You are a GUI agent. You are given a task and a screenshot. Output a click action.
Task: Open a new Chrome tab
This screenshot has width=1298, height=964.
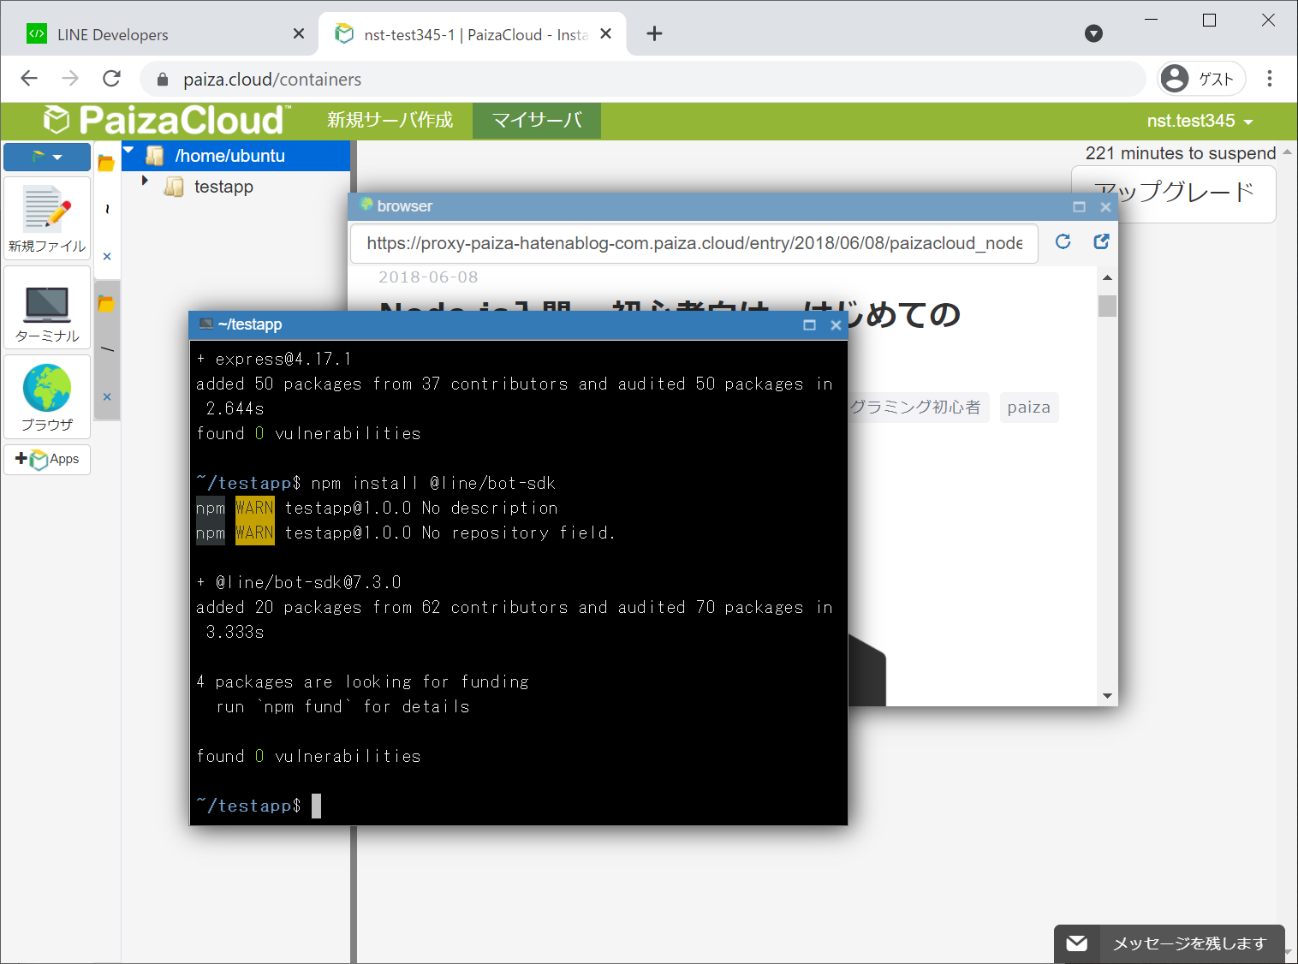[x=654, y=33]
